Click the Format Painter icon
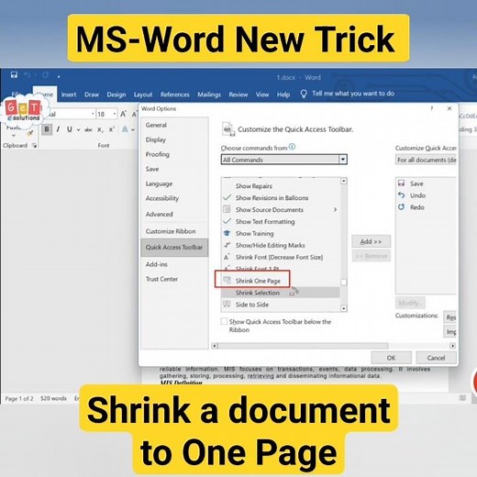 point(30,133)
